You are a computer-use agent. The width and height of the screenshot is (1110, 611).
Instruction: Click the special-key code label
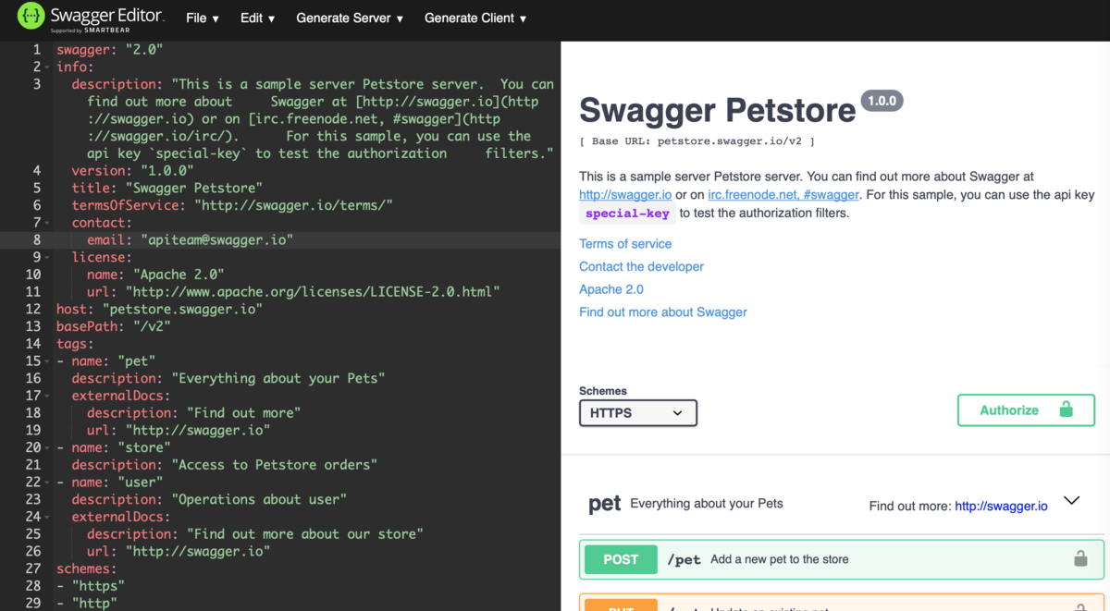[627, 214]
